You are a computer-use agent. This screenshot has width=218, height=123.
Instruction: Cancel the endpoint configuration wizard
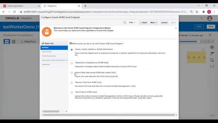[x=164, y=23]
